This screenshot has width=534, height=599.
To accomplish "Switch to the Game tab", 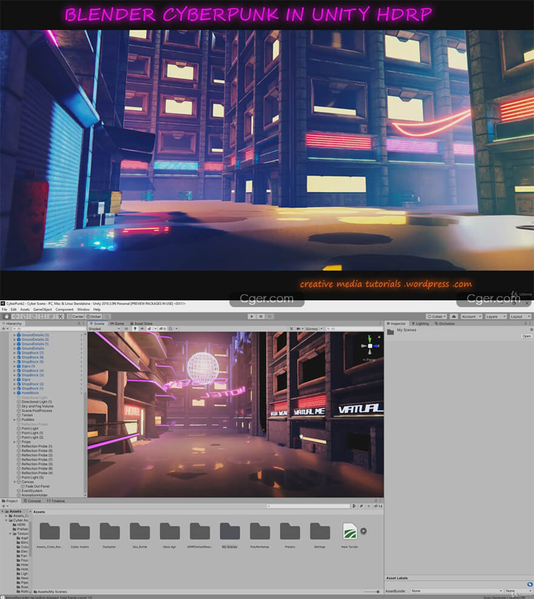I will [x=117, y=323].
